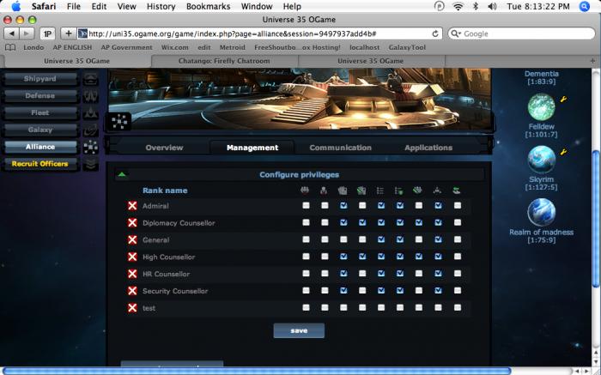Image resolution: width=601 pixels, height=375 pixels.
Task: Click the horizontal scrollbar thumb at window bottom
Action: coord(256,371)
